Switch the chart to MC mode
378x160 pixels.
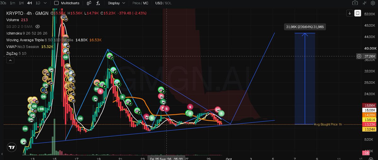coord(146,3)
